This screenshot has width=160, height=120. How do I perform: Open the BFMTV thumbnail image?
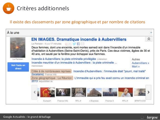coord(140,92)
